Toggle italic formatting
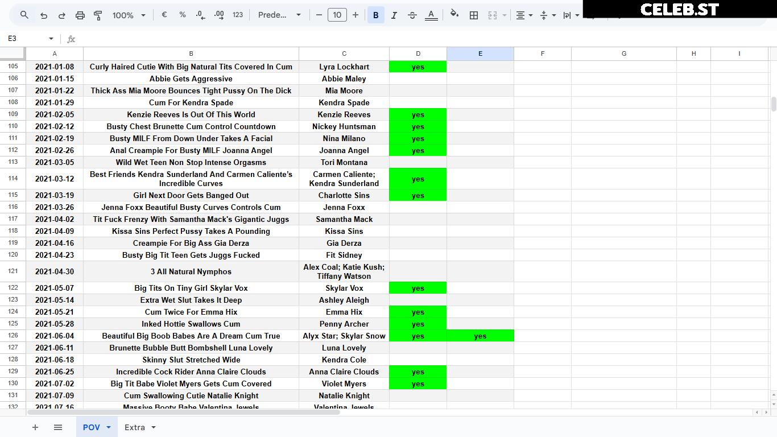This screenshot has height=437, width=777. (x=394, y=15)
